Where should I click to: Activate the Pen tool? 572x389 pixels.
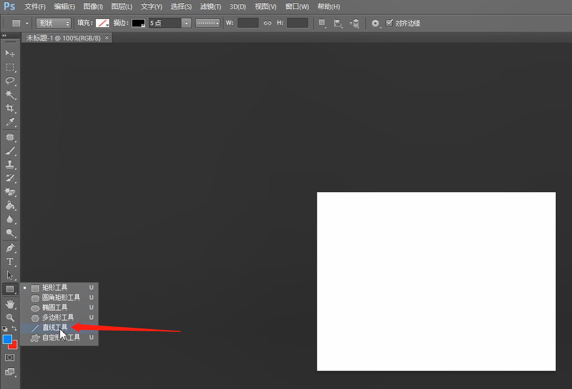(10, 248)
